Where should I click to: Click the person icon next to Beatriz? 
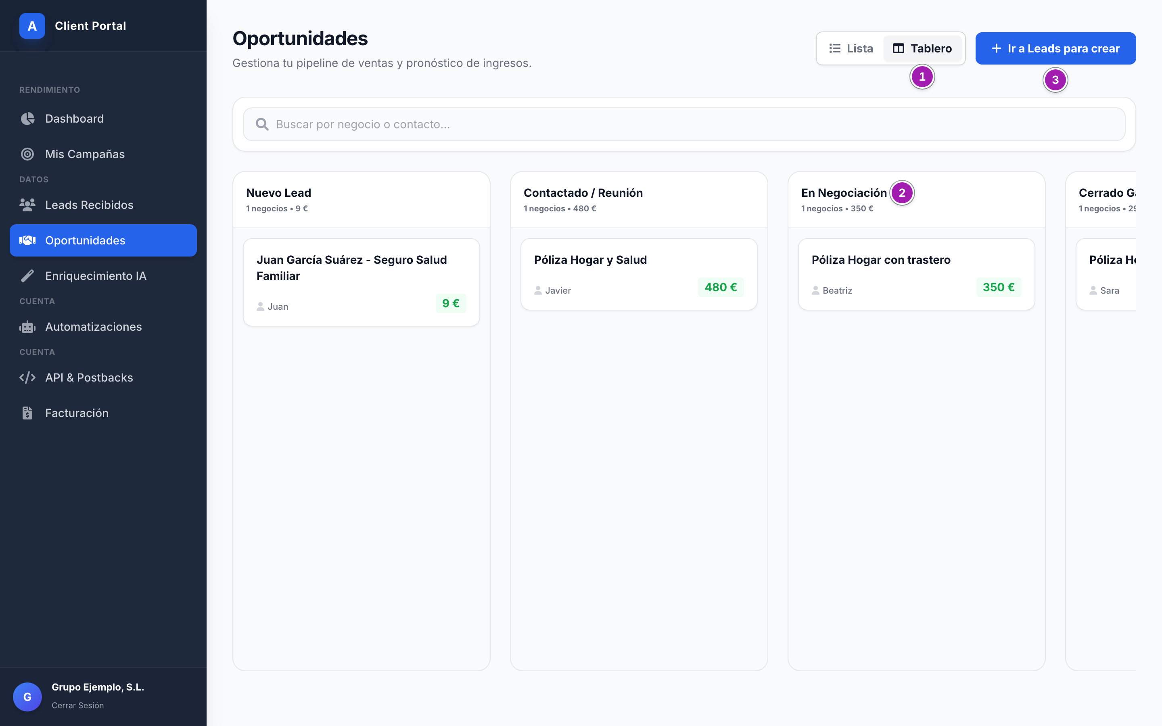pyautogui.click(x=815, y=290)
